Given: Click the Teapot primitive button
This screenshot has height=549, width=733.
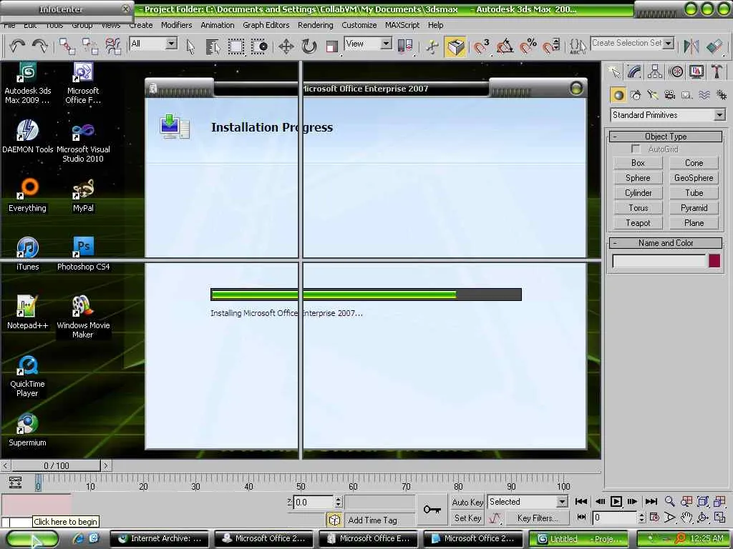Looking at the screenshot, I should pyautogui.click(x=638, y=223).
